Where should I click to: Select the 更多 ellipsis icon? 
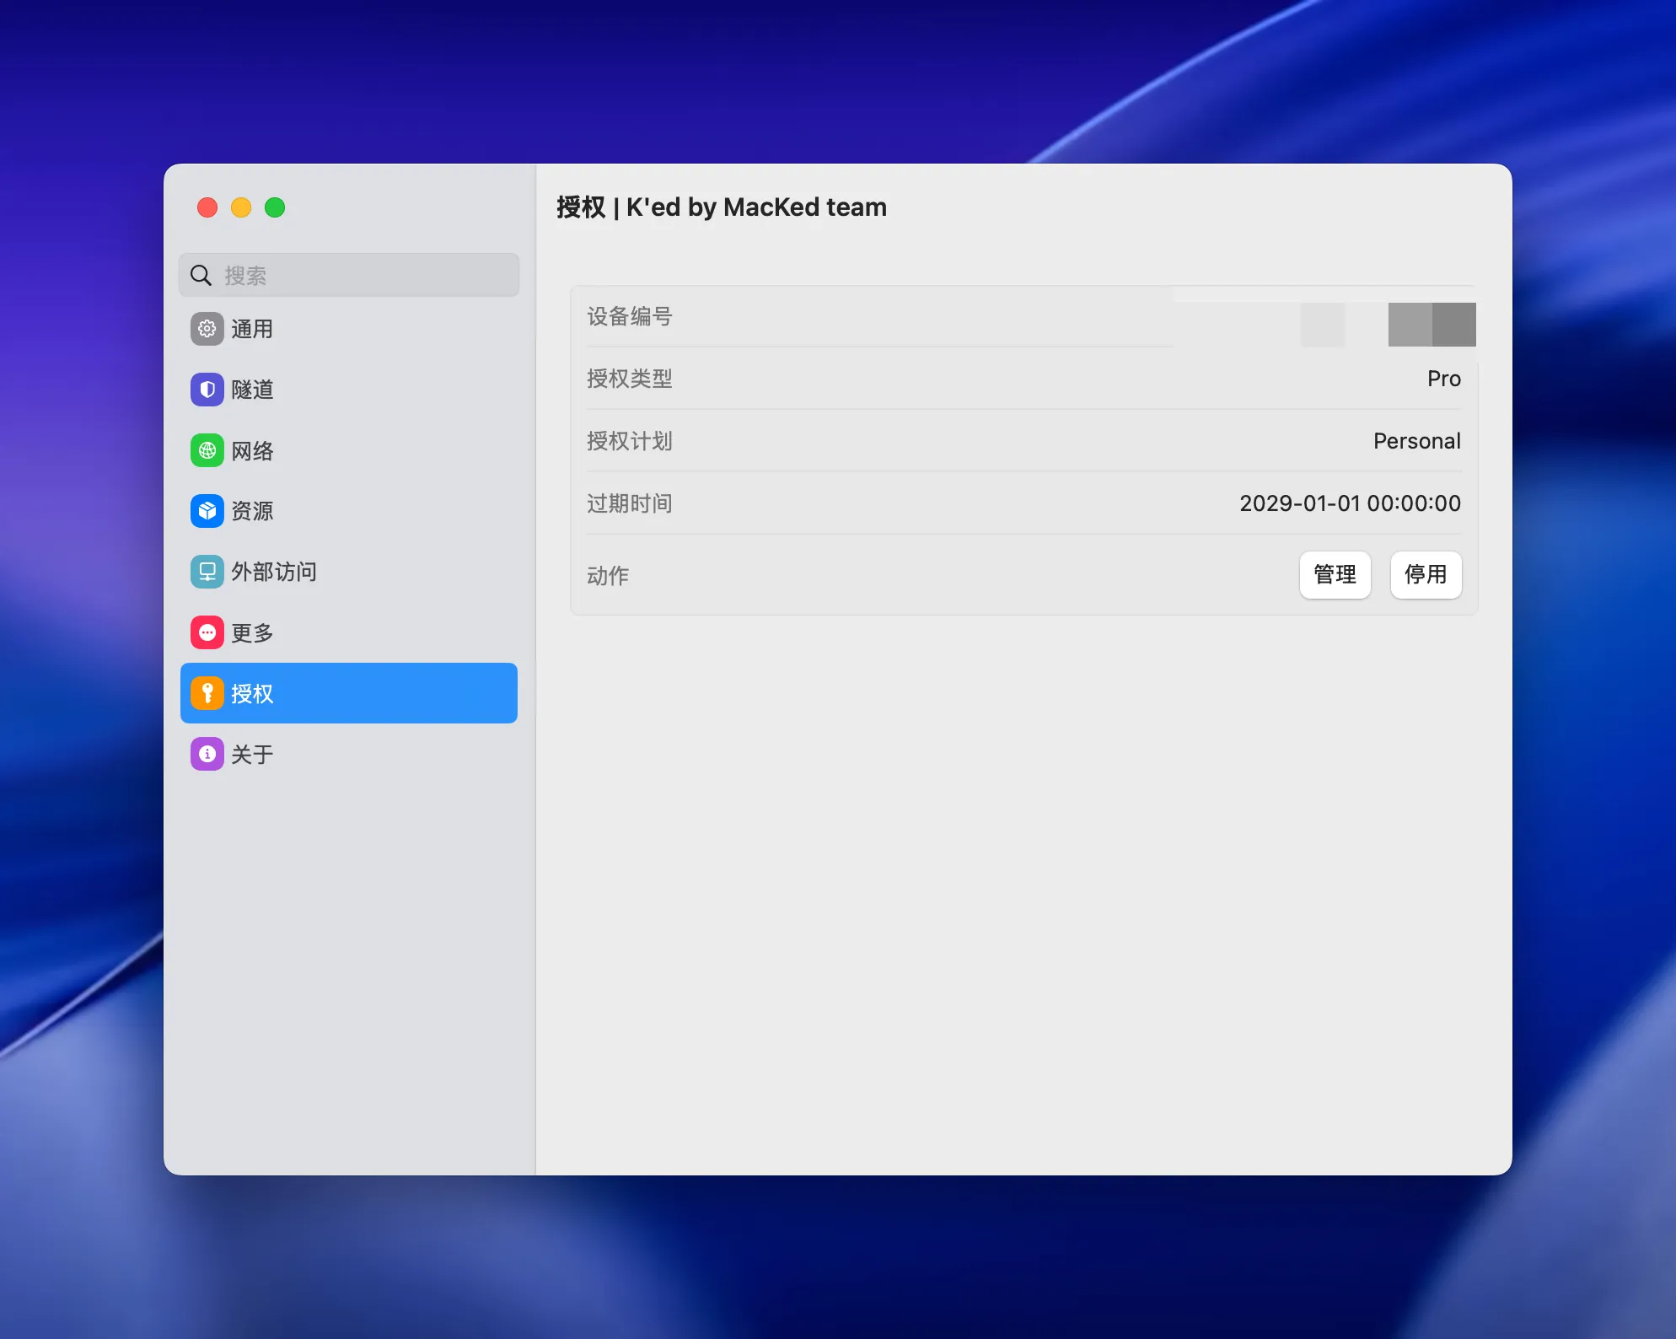(x=207, y=632)
